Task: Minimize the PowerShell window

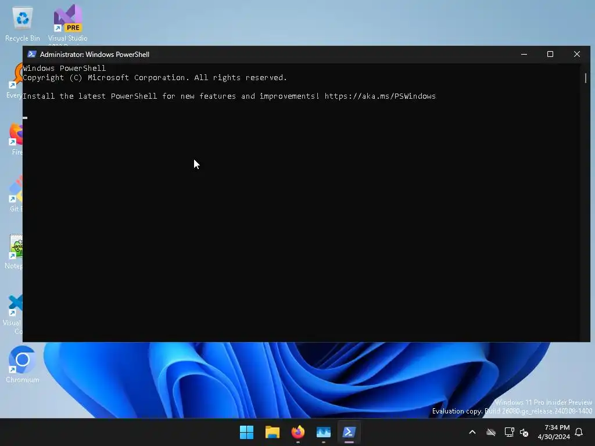Action: coord(524,54)
